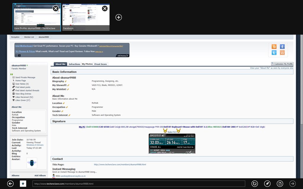Refresh the page with the reload icon
The image size is (303, 189).
click(255, 184)
